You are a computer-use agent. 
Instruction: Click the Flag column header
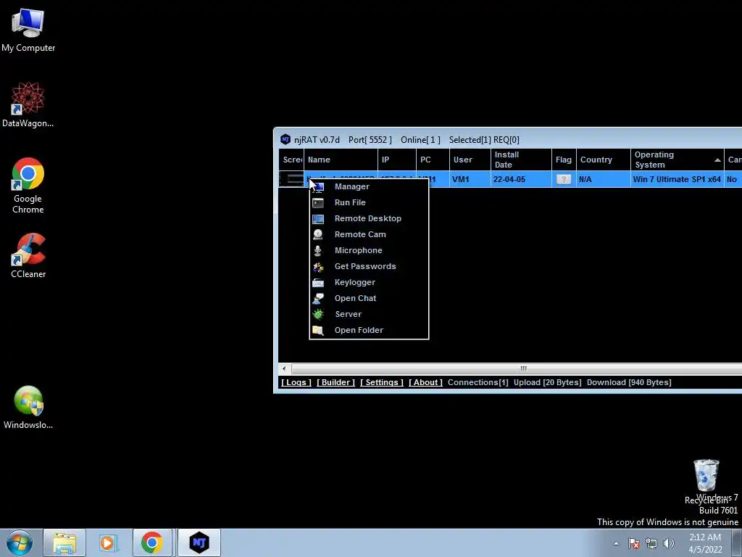pyautogui.click(x=564, y=160)
